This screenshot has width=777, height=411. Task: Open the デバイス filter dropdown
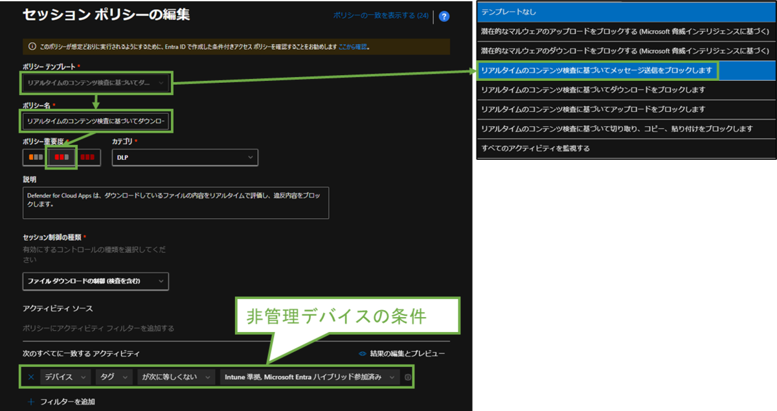66,377
